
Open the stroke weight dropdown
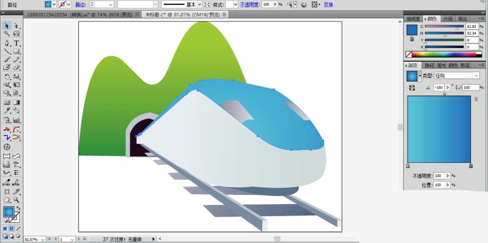pyautogui.click(x=110, y=5)
